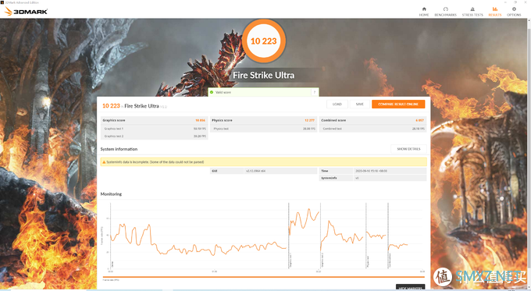
Task: Toggle the Frame rate (FPS) legend
Action: click(111, 280)
